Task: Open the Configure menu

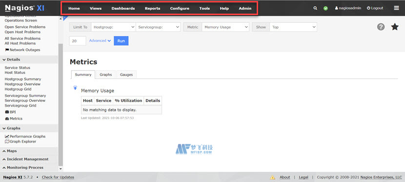Action: click(x=180, y=8)
